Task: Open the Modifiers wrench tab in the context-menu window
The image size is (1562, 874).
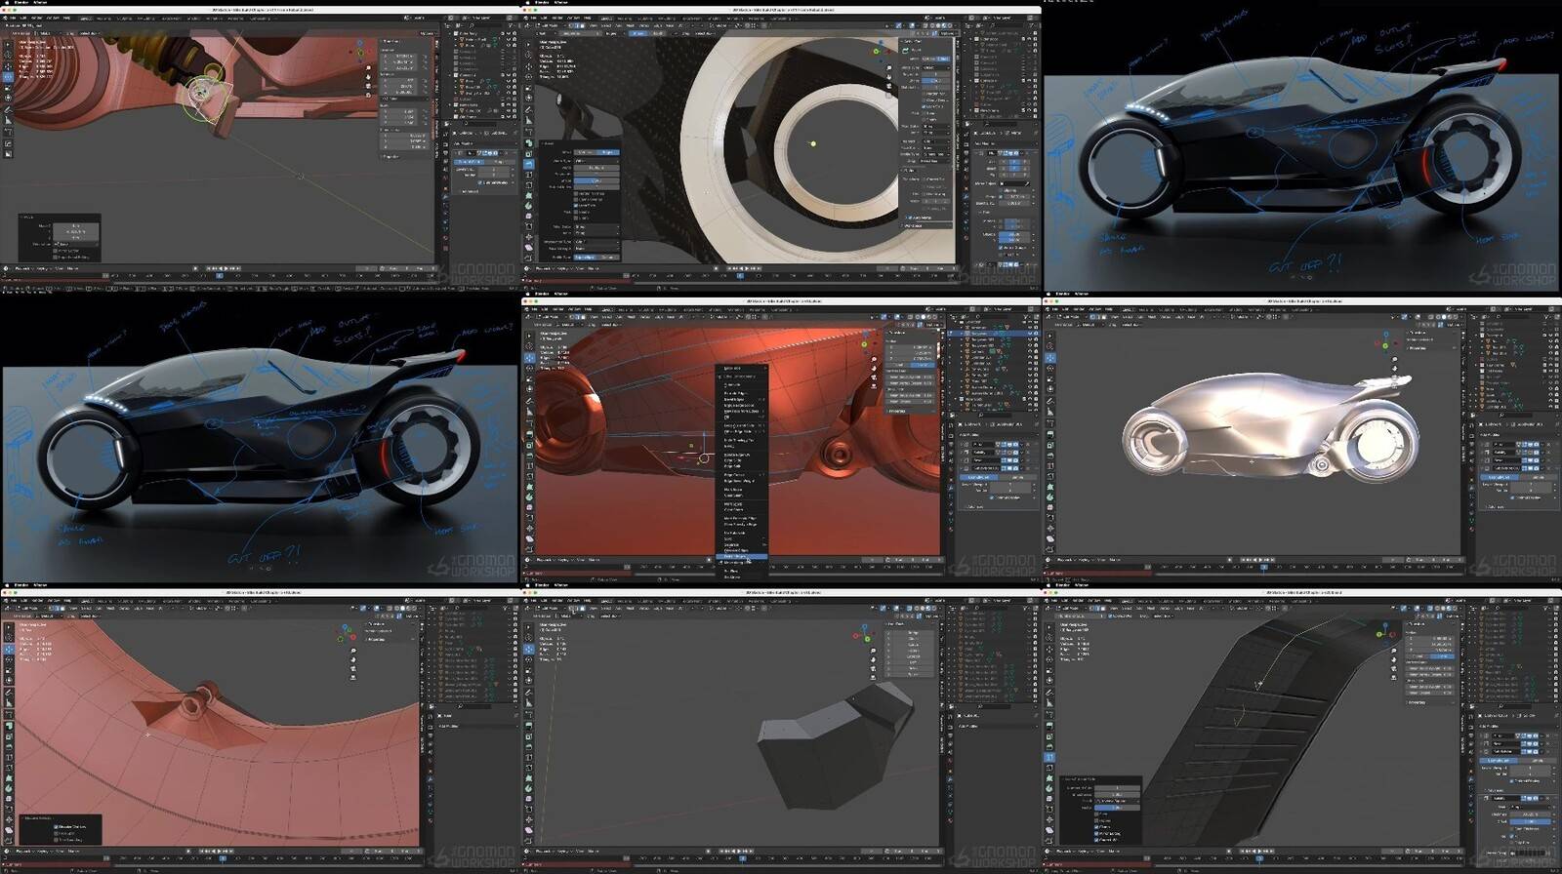Action: tap(951, 488)
